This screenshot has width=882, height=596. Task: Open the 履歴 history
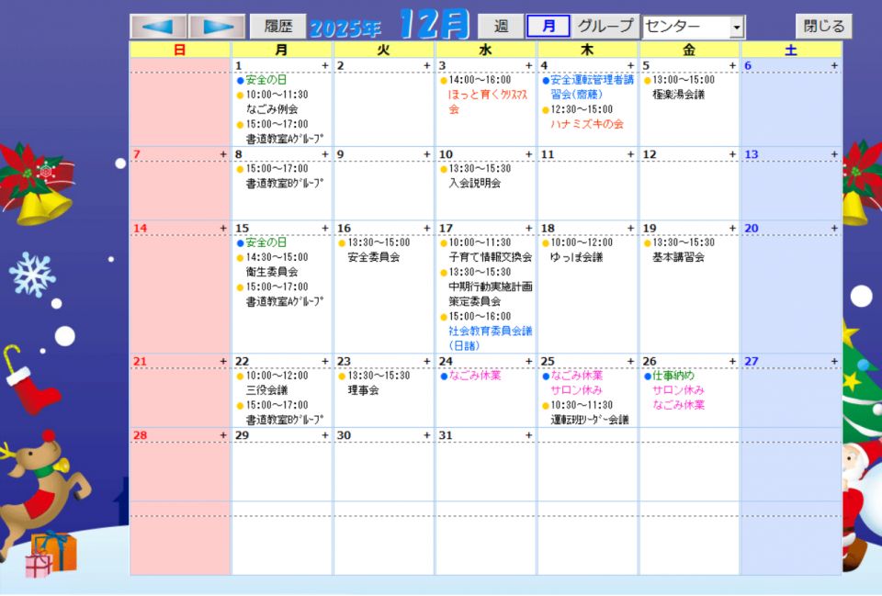[x=277, y=27]
